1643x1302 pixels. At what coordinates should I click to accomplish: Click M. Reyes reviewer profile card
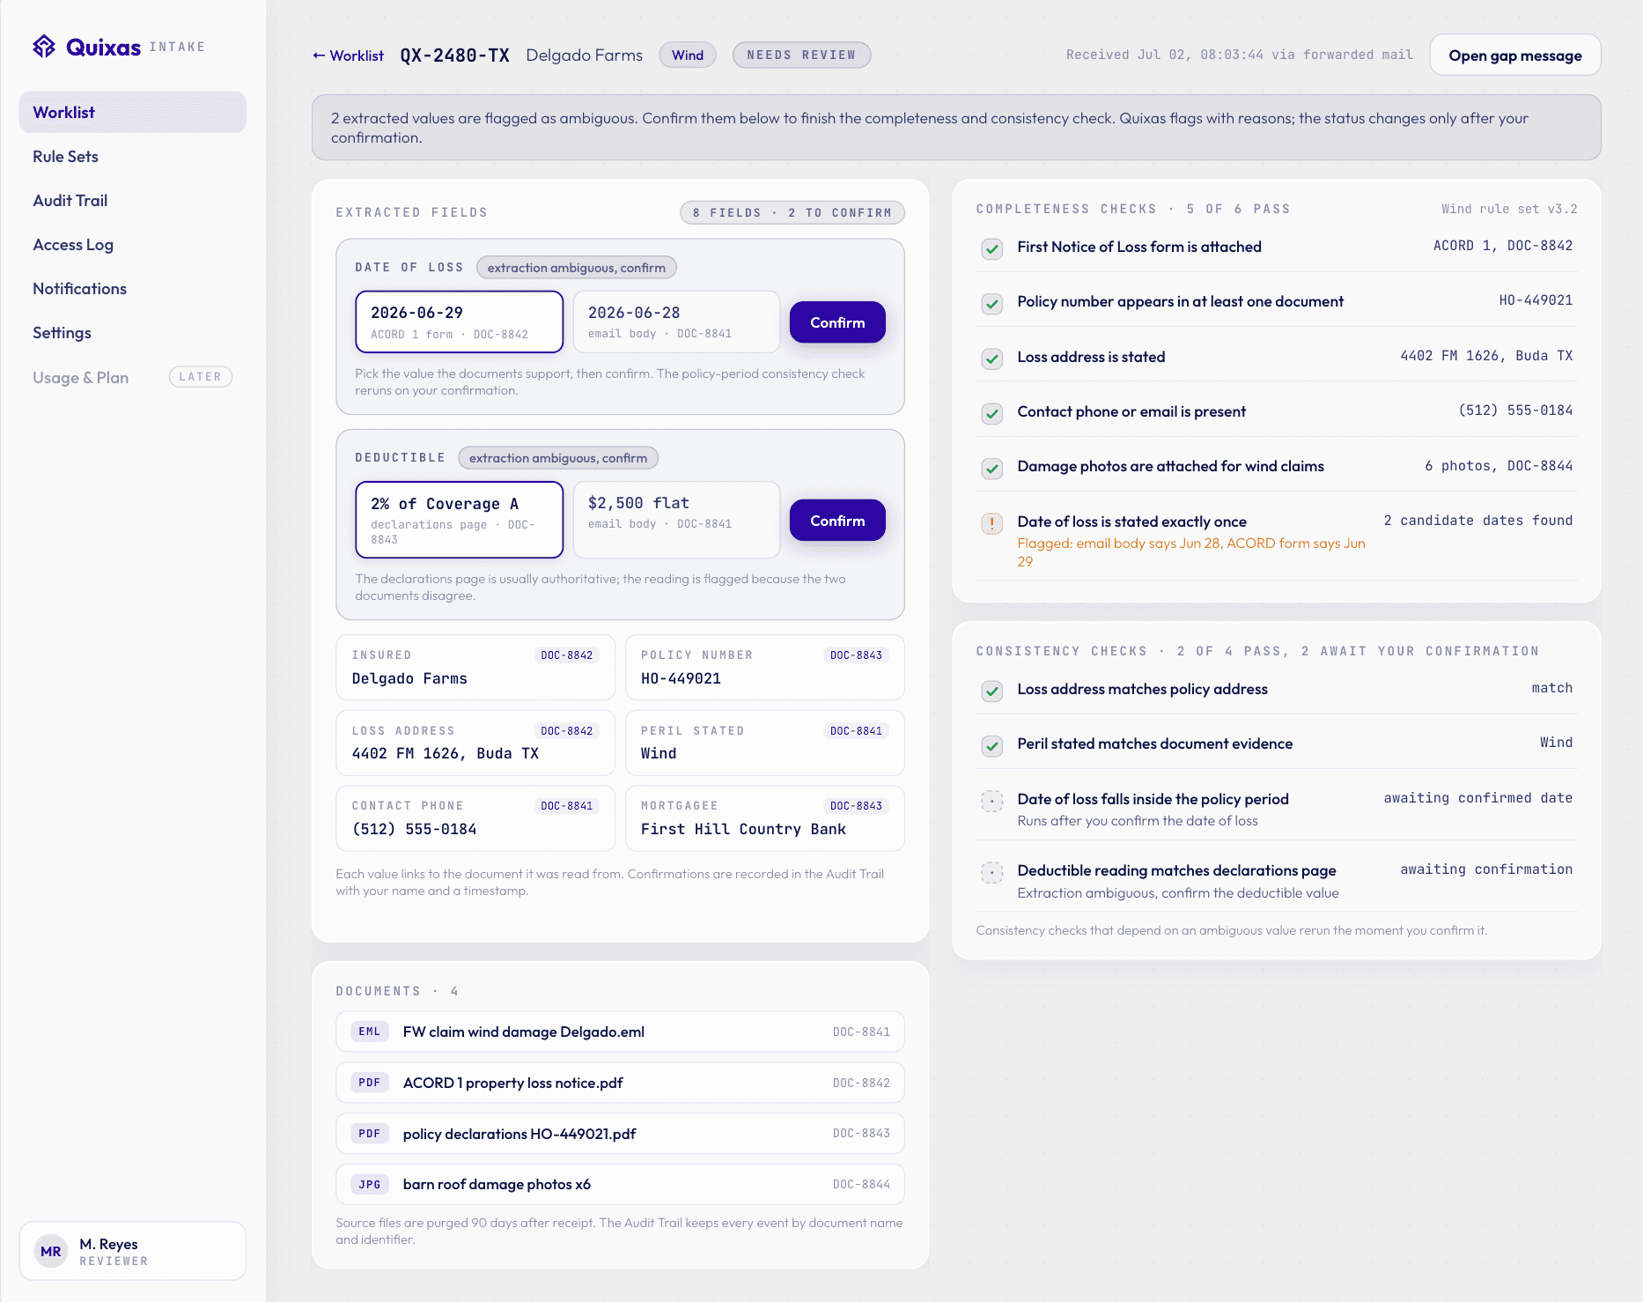coord(133,1251)
